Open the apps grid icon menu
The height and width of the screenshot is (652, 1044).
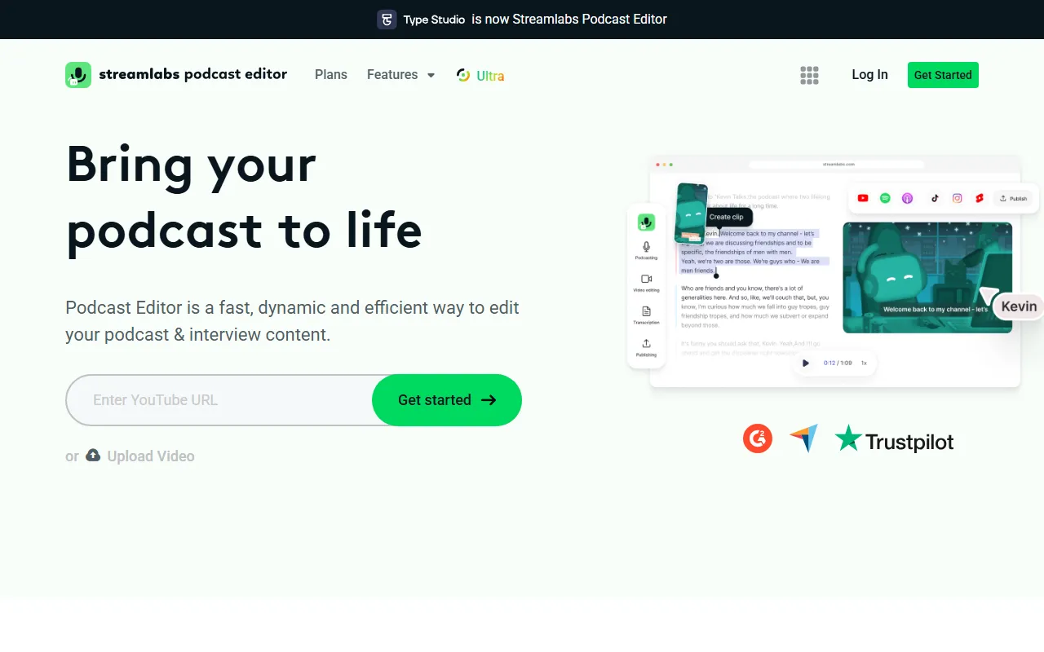[x=809, y=75]
